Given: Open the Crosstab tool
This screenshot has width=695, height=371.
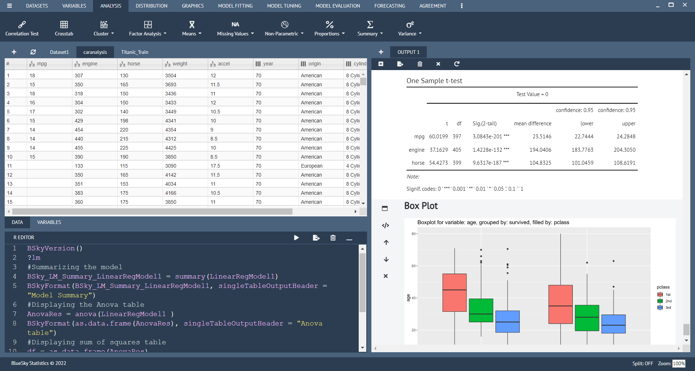Looking at the screenshot, I should pyautogui.click(x=64, y=28).
